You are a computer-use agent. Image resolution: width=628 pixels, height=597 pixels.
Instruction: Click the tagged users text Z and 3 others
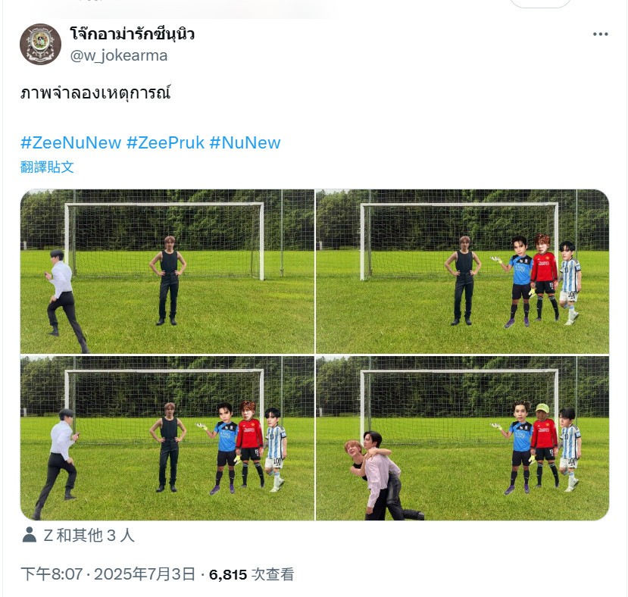89,536
